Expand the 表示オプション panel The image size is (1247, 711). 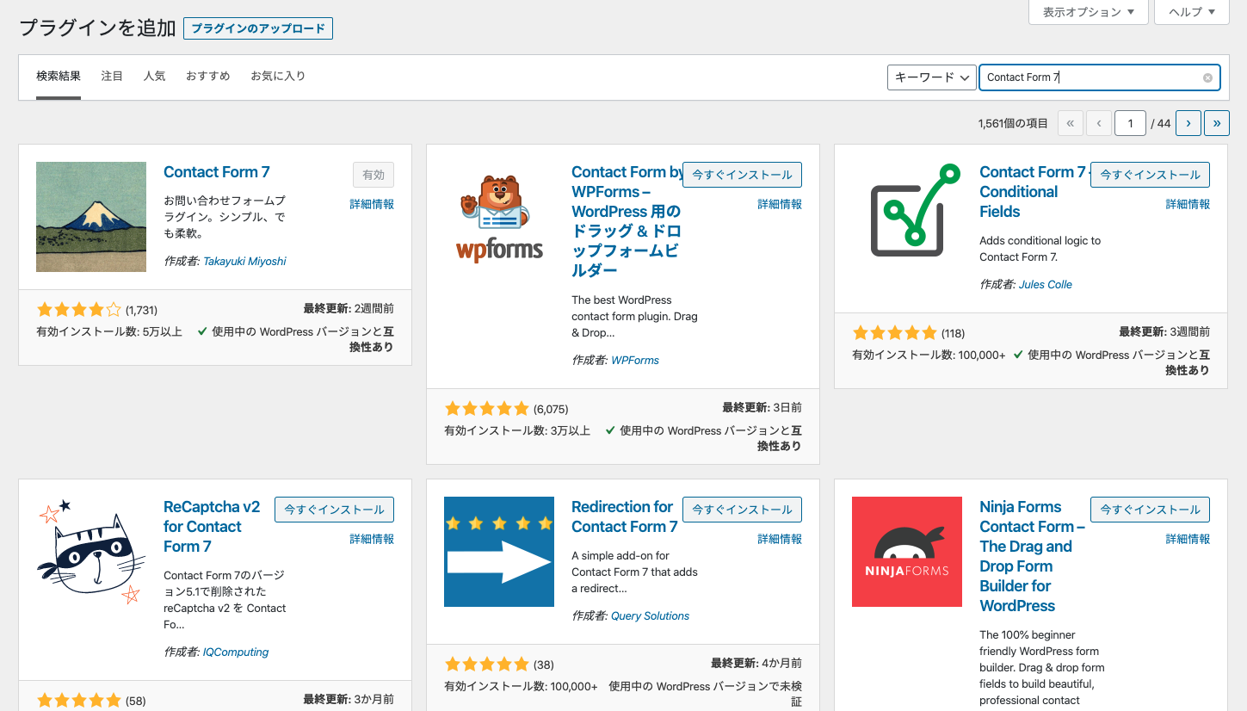point(1088,12)
